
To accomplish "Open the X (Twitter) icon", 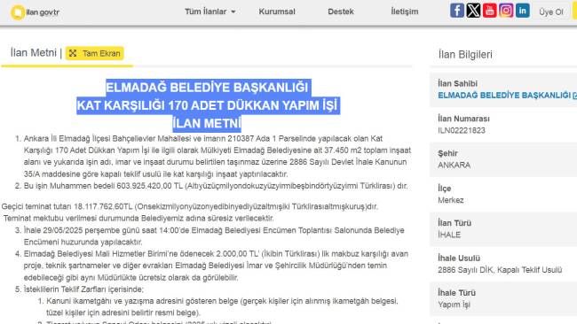I will (x=473, y=11).
